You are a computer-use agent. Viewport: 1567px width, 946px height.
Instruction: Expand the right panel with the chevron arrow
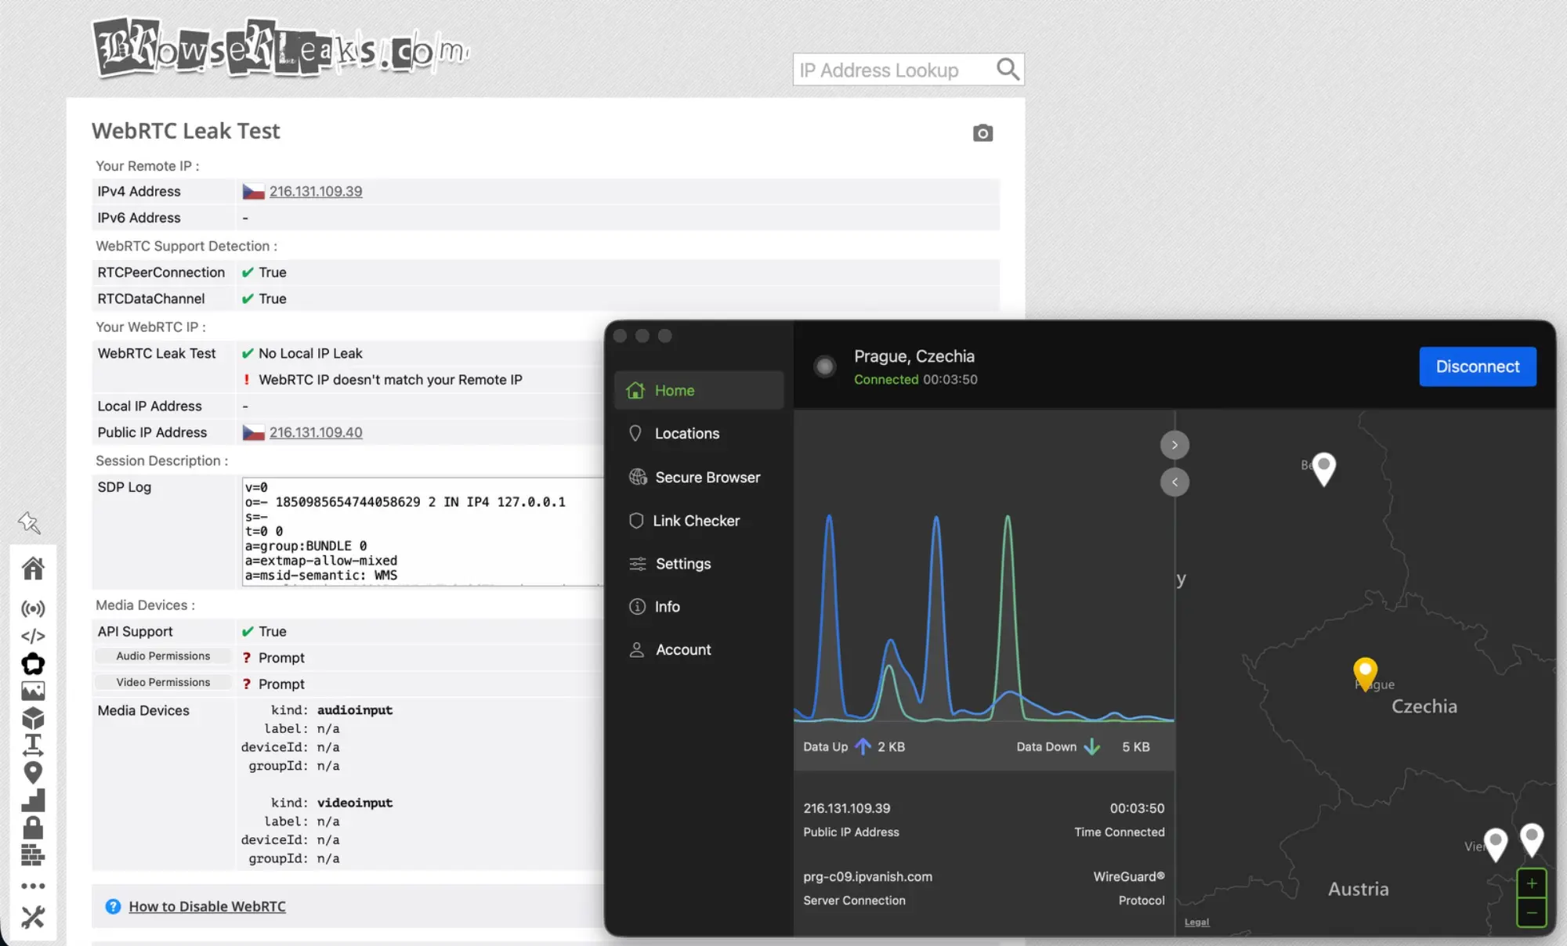click(1174, 444)
